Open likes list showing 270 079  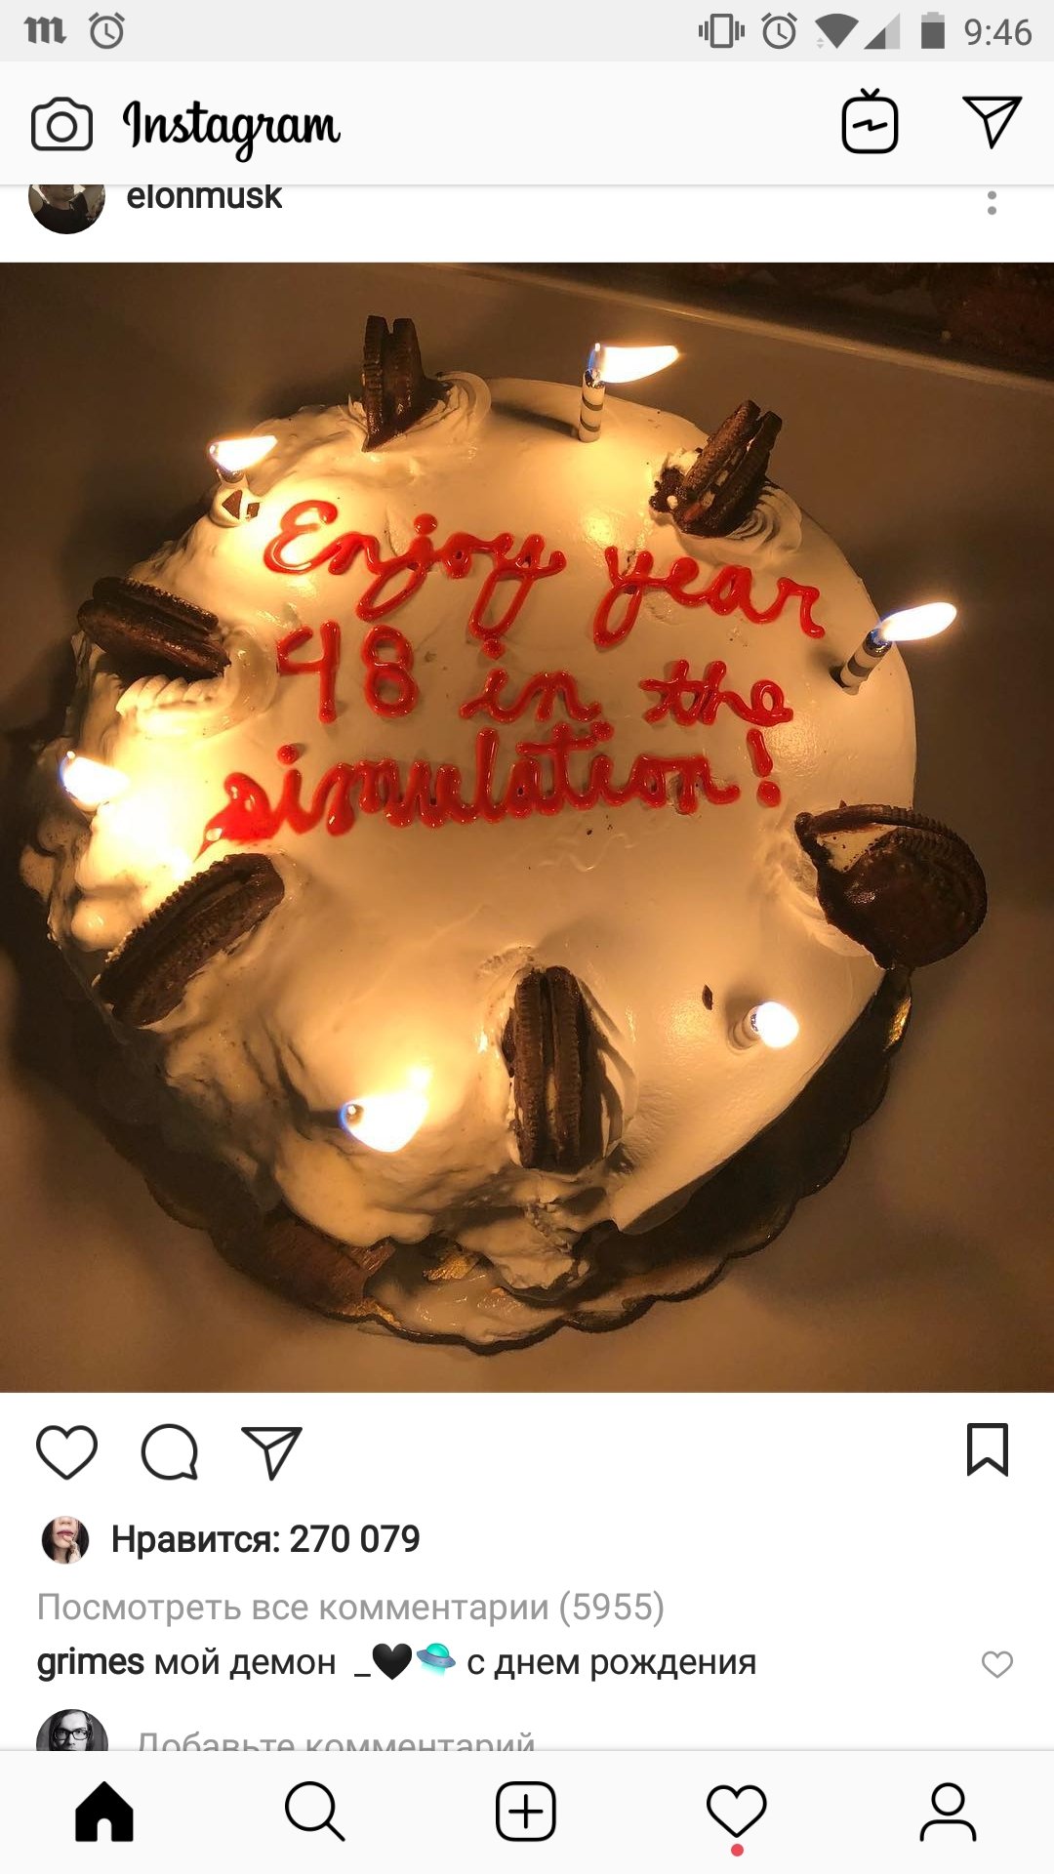pyautogui.click(x=265, y=1539)
